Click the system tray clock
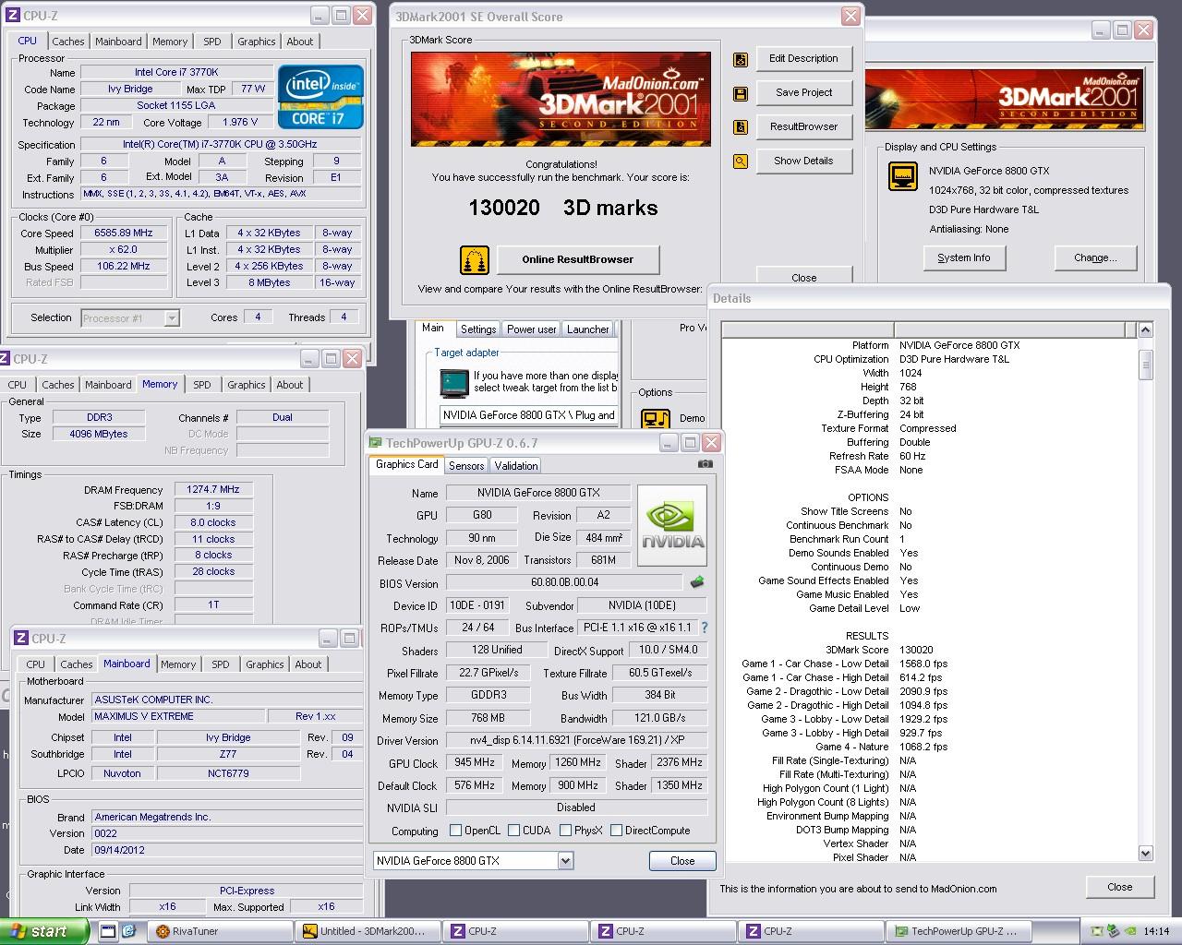1182x945 pixels. [x=1156, y=931]
